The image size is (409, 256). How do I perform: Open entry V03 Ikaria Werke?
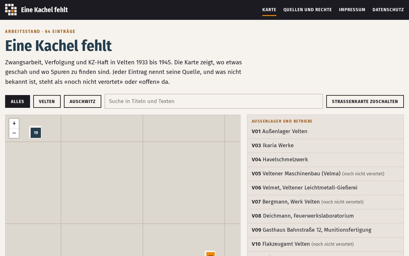click(325, 146)
